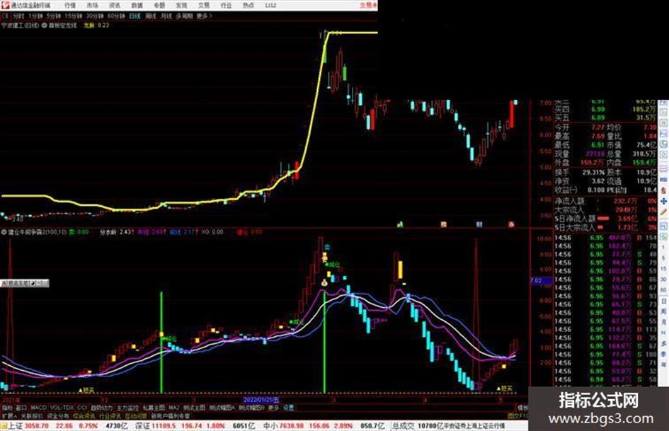
Task: Expand the 扩展 panel toggle
Action: point(8,415)
